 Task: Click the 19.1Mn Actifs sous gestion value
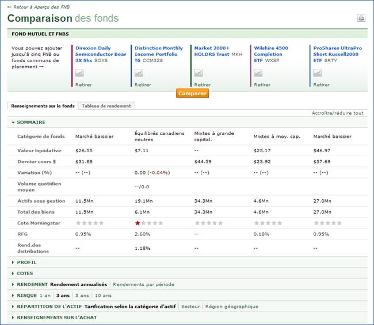tap(144, 201)
